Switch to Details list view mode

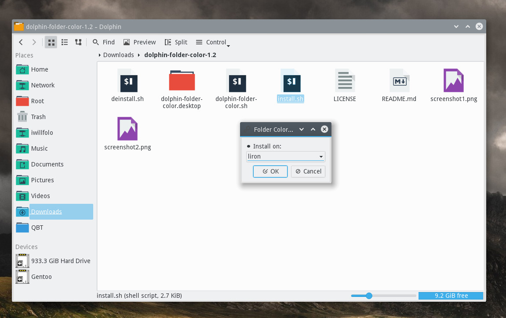pyautogui.click(x=65, y=42)
